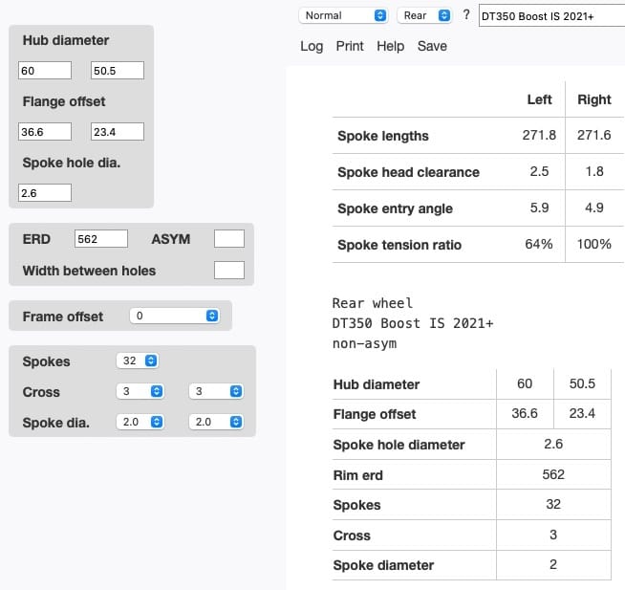Select the left flange offset field
Viewport: 625px width, 590px height.
45,132
